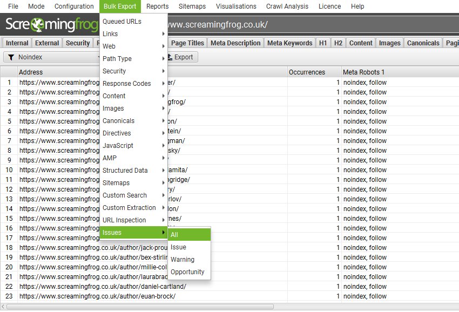Expand the Response Codes submenu
The width and height of the screenshot is (459, 312).
pos(133,84)
